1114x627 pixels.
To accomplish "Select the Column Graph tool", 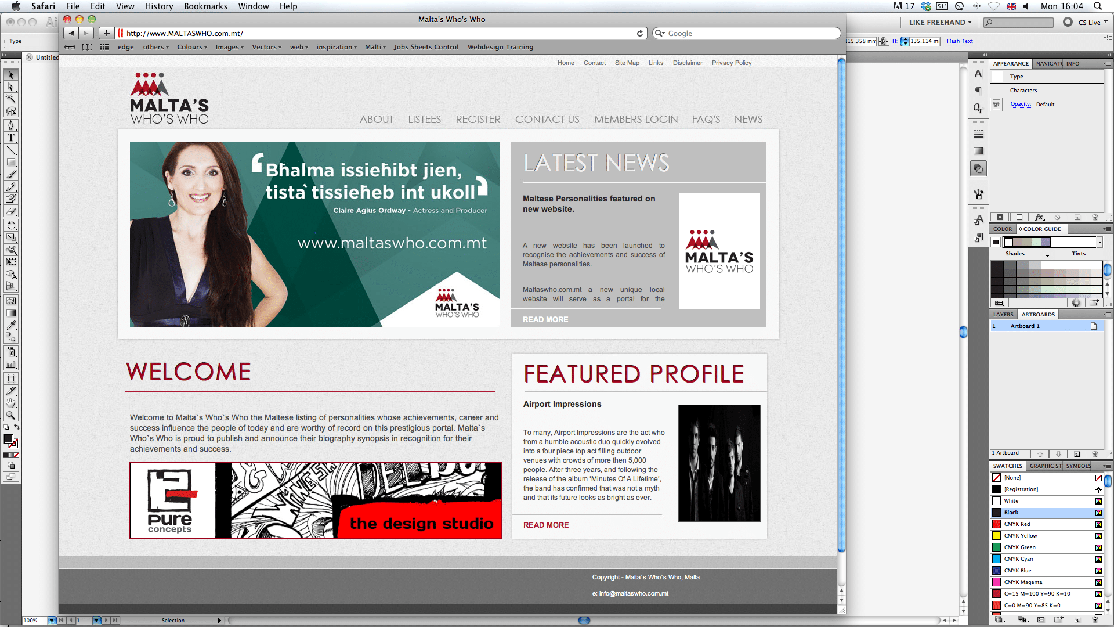I will (11, 365).
